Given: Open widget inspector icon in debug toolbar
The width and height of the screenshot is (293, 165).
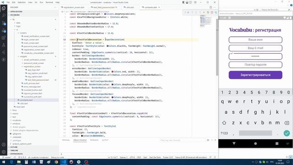Looking at the screenshot, I should coord(216,12).
